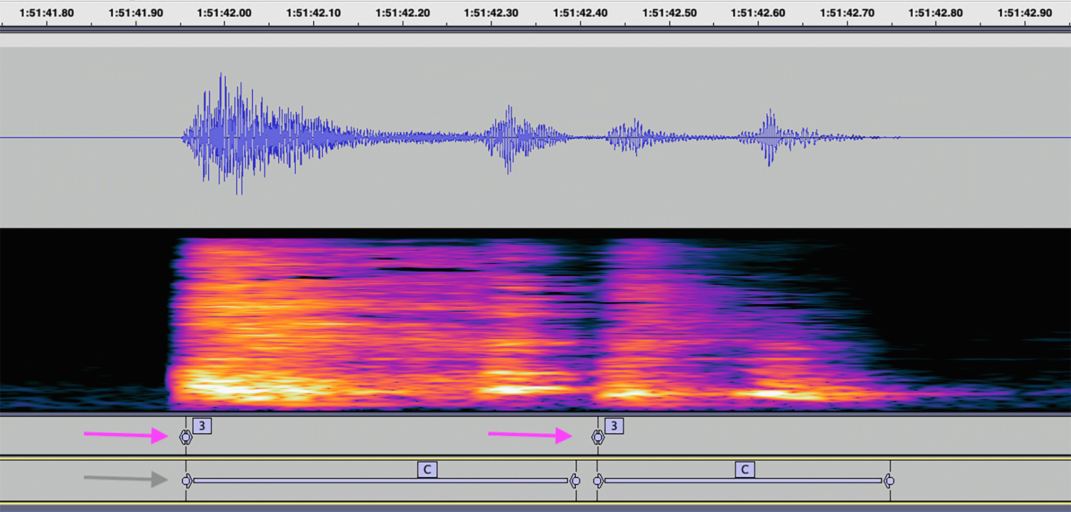
Task: Edit the later '3' label text box
Action: pyautogui.click(x=614, y=426)
